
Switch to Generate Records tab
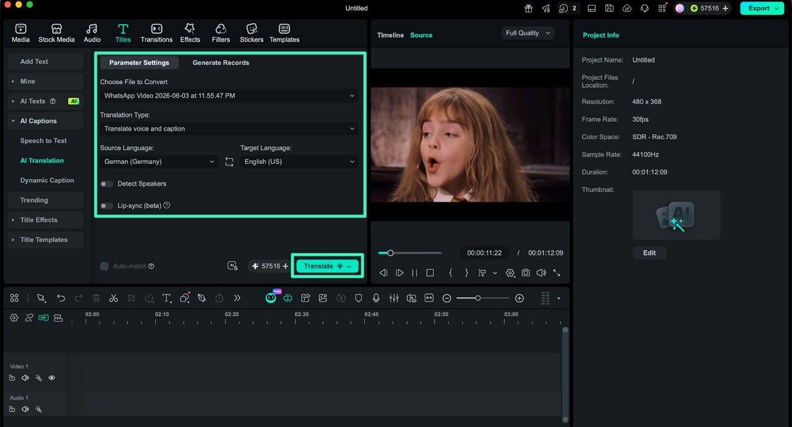click(x=221, y=63)
